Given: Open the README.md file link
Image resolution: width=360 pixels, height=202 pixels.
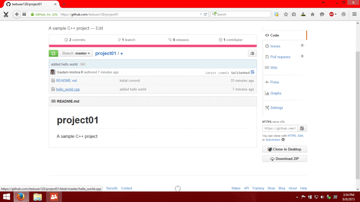Looking at the screenshot, I should coord(66,81).
